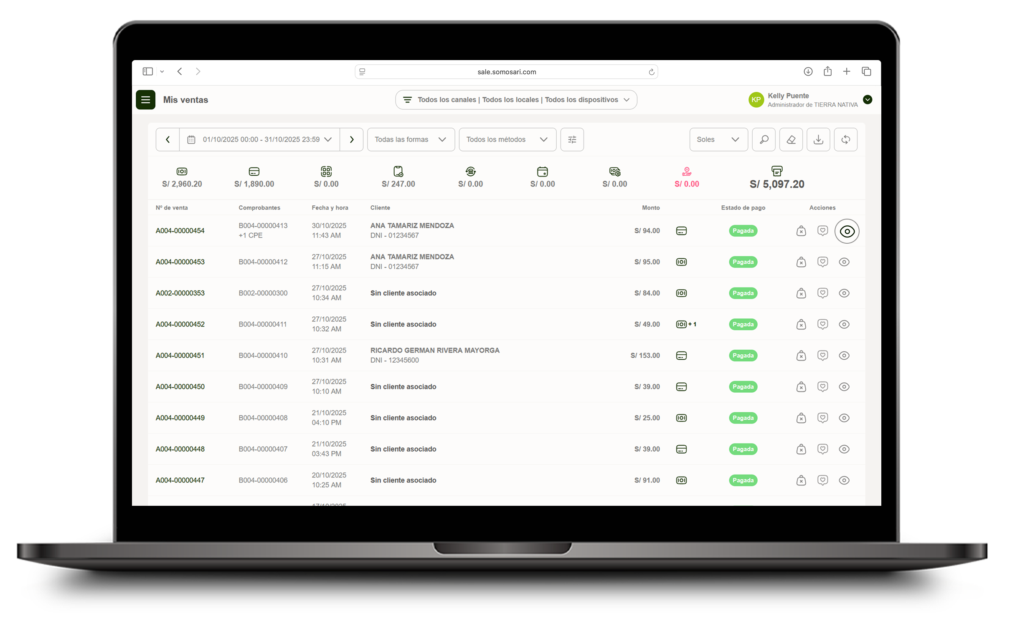The image size is (1030, 631).
Task: Open sale number A004-00000451 link
Action: pyautogui.click(x=180, y=356)
